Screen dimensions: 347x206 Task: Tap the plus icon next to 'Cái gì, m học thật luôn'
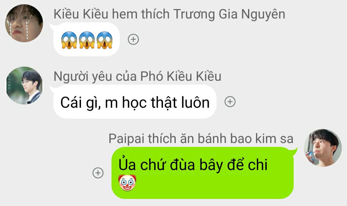tap(230, 102)
